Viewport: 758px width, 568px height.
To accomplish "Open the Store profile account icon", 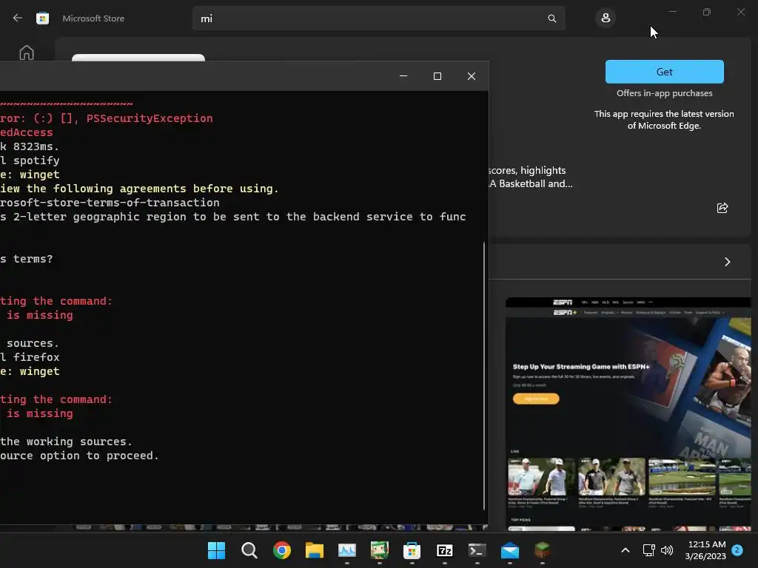I will click(x=606, y=18).
